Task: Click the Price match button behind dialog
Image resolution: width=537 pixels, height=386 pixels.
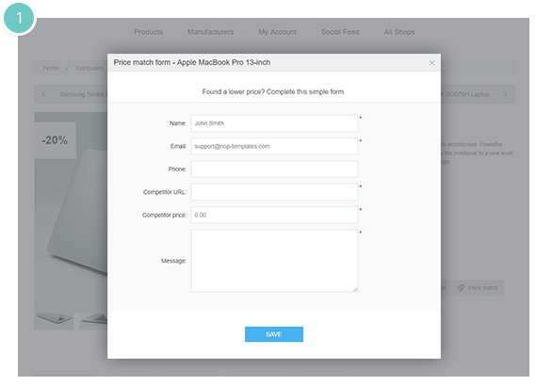Action: pyautogui.click(x=478, y=288)
